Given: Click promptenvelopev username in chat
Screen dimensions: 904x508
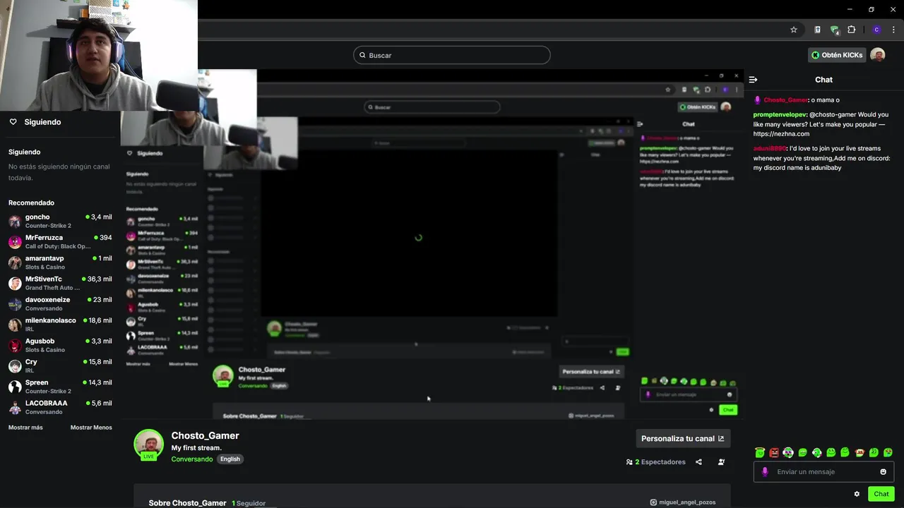Looking at the screenshot, I should 780,114.
